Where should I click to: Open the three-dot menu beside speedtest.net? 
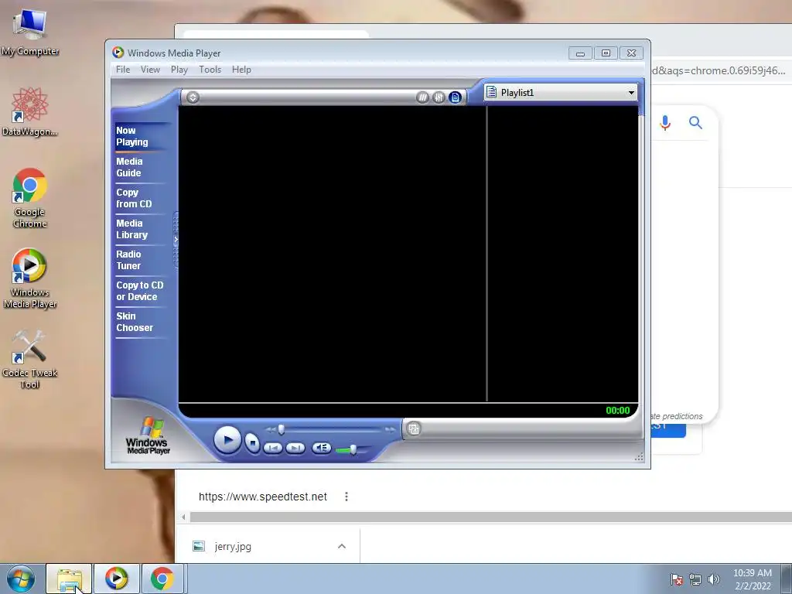point(346,497)
